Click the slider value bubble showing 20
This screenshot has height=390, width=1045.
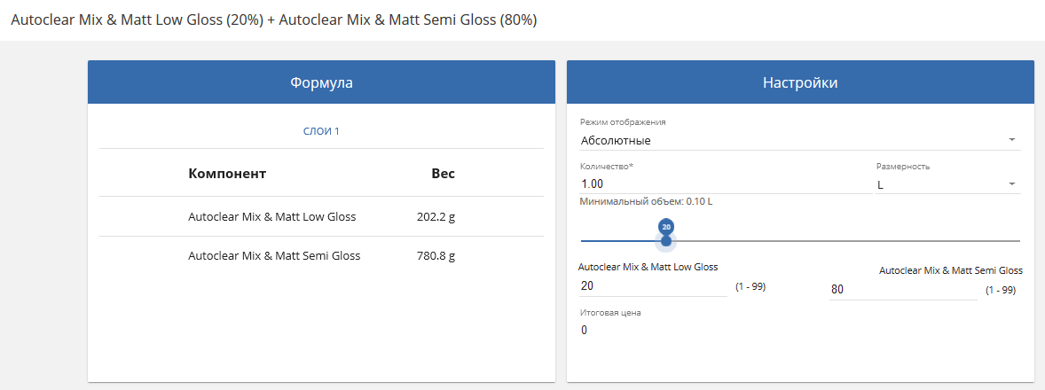[x=666, y=226]
